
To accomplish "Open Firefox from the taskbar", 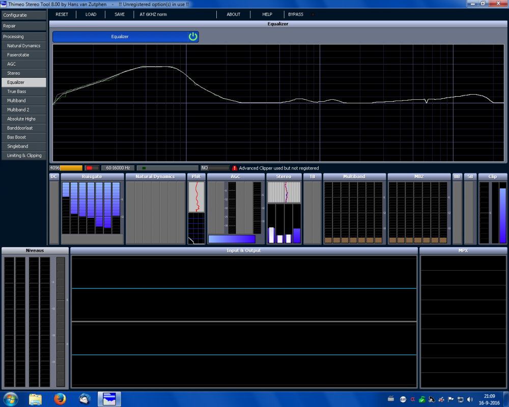I will click(60, 399).
